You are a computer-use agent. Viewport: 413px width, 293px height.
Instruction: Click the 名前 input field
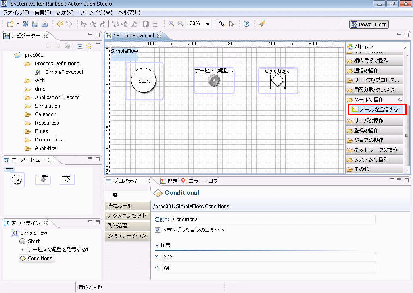[273, 220]
